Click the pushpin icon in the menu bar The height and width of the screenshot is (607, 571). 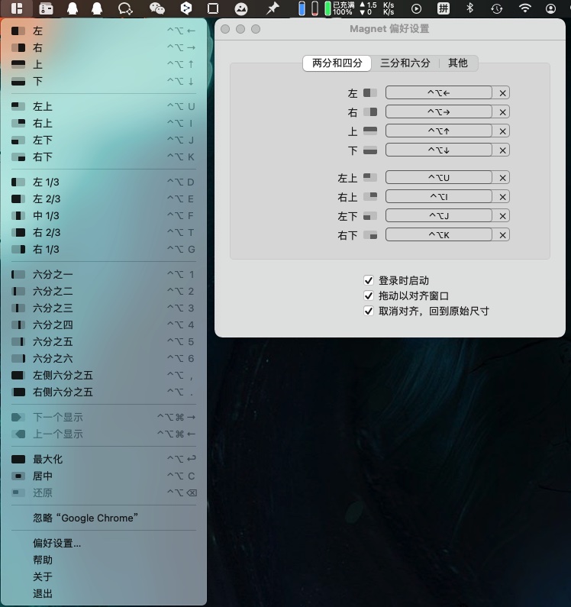click(273, 8)
